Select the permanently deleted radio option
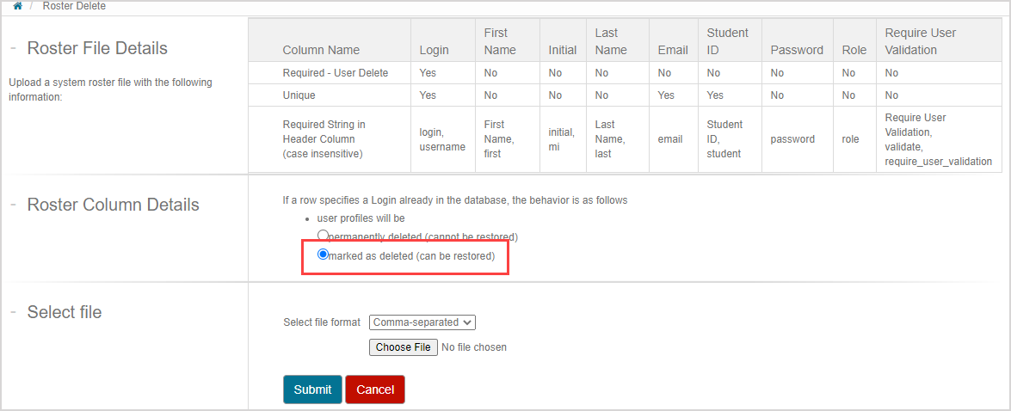The height and width of the screenshot is (411, 1011). pyautogui.click(x=324, y=235)
